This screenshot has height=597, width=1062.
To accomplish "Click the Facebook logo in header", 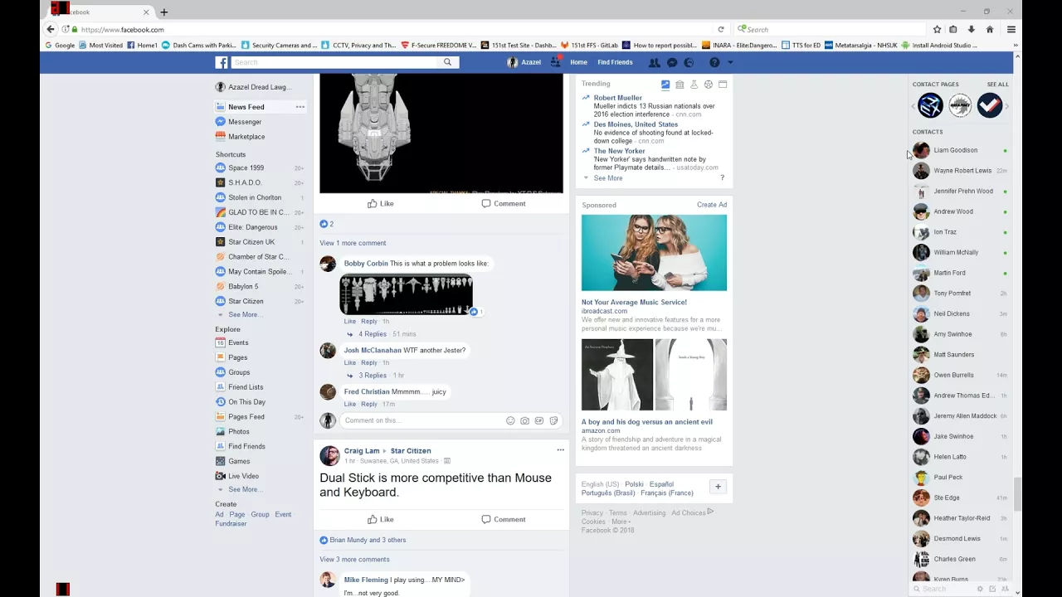I will [x=222, y=62].
